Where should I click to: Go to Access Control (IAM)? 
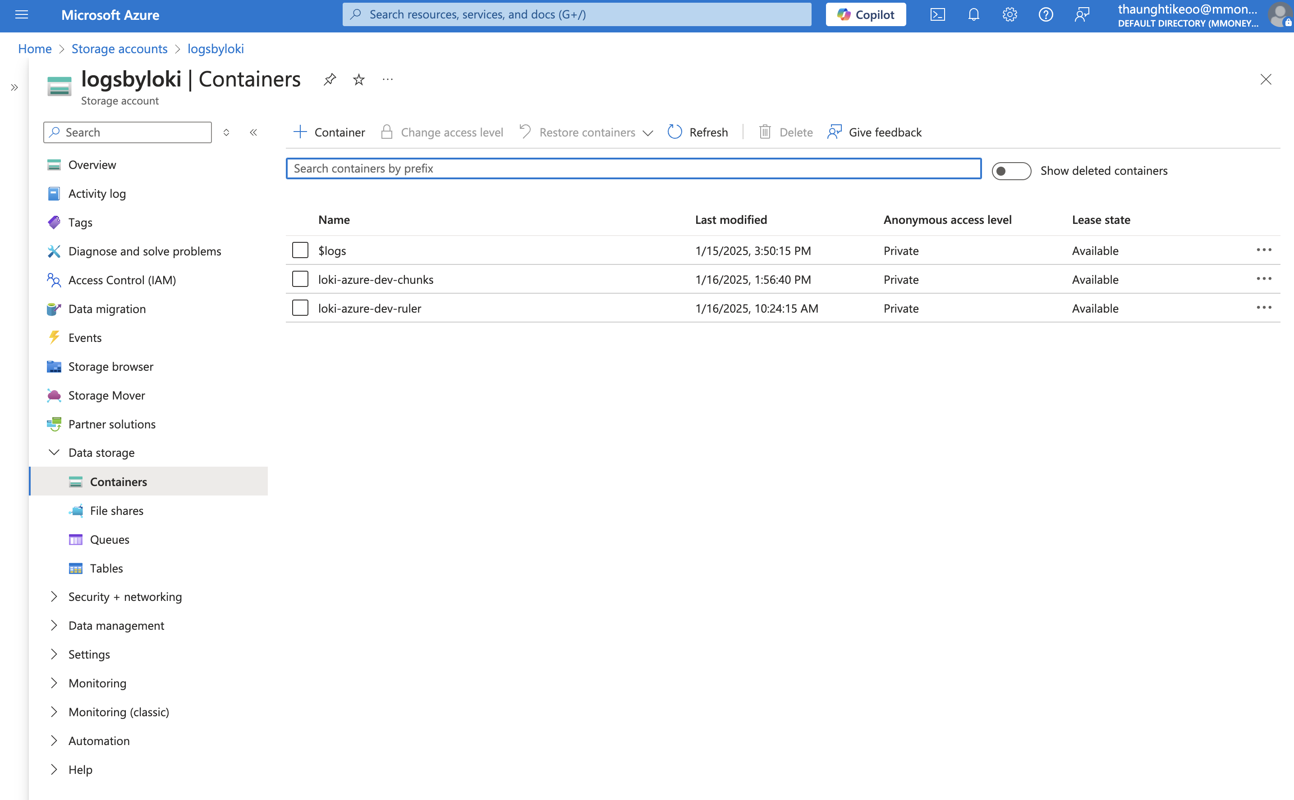pos(122,280)
